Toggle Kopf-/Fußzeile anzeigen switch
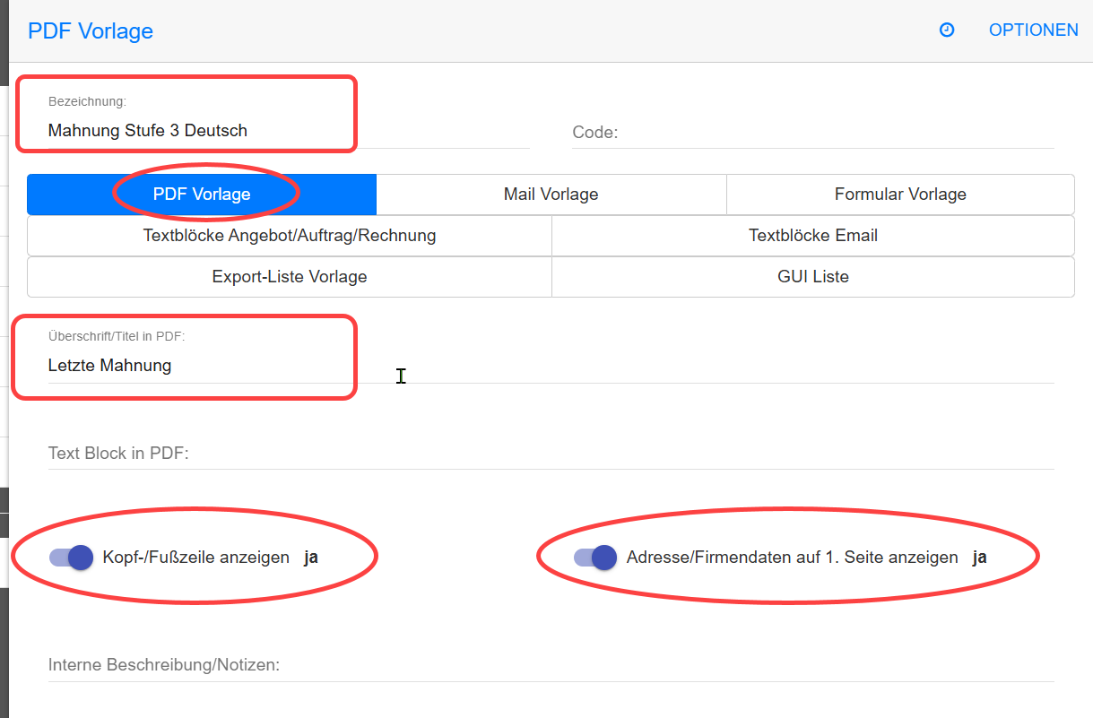 [72, 558]
